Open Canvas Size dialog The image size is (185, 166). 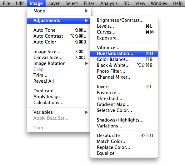pos(59,58)
